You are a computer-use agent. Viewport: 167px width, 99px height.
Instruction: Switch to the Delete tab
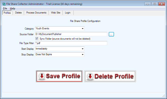(x=18, y=13)
